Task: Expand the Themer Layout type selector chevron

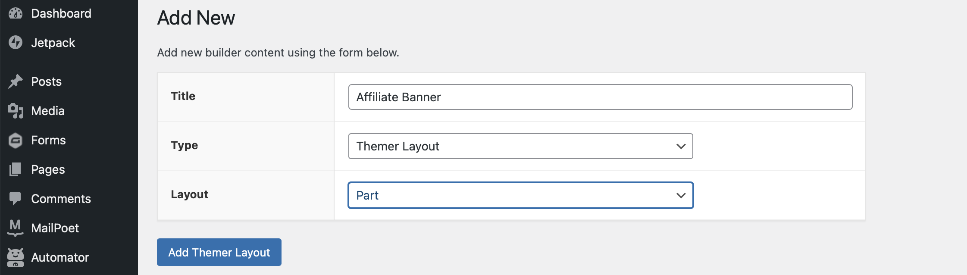Action: point(680,146)
